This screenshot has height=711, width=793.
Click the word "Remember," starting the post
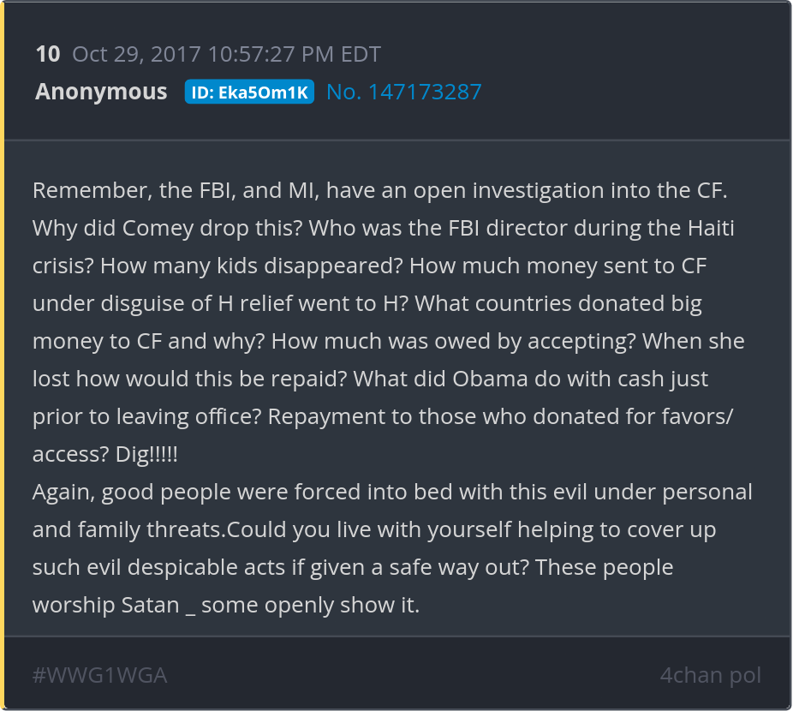click(x=92, y=190)
